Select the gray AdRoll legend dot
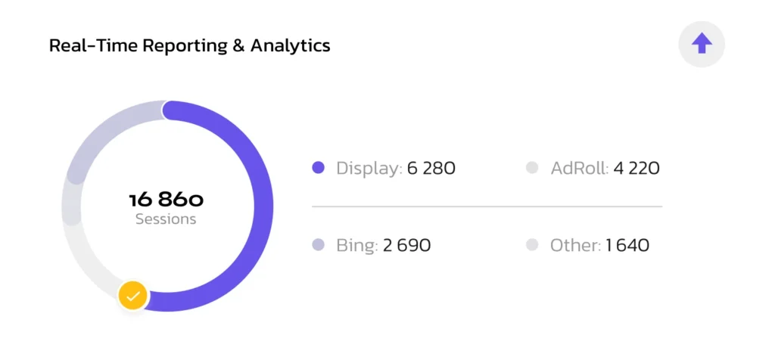 pos(532,169)
